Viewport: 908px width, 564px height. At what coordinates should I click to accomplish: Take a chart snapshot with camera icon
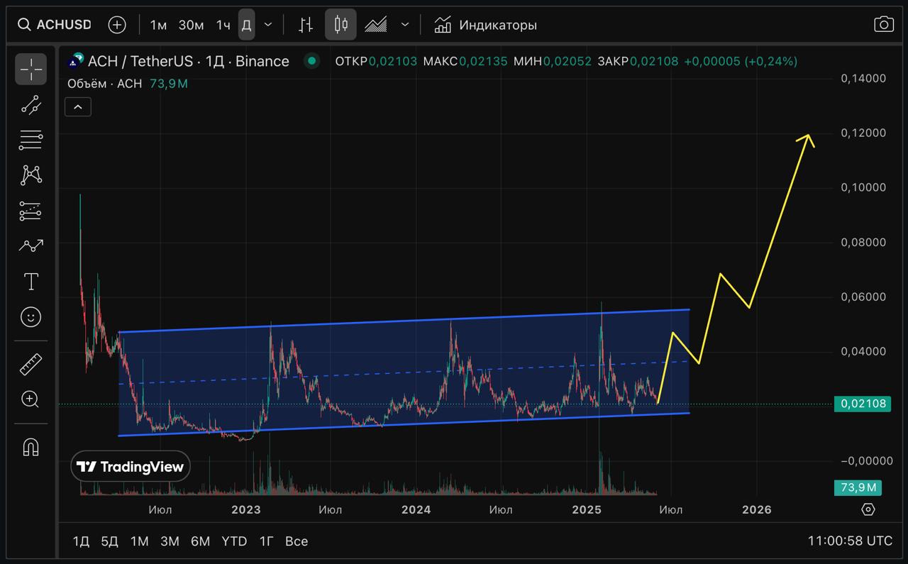click(x=883, y=25)
